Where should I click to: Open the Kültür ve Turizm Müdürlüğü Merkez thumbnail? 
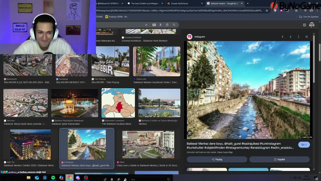[159, 103]
